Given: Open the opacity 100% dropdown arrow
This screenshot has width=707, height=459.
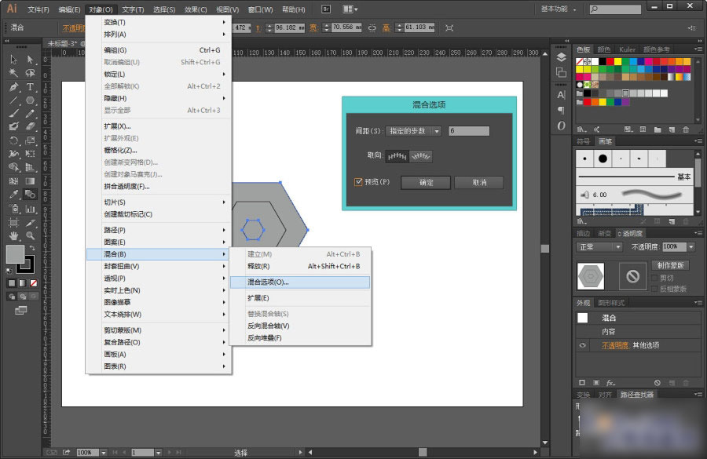Looking at the screenshot, I should tap(691, 247).
